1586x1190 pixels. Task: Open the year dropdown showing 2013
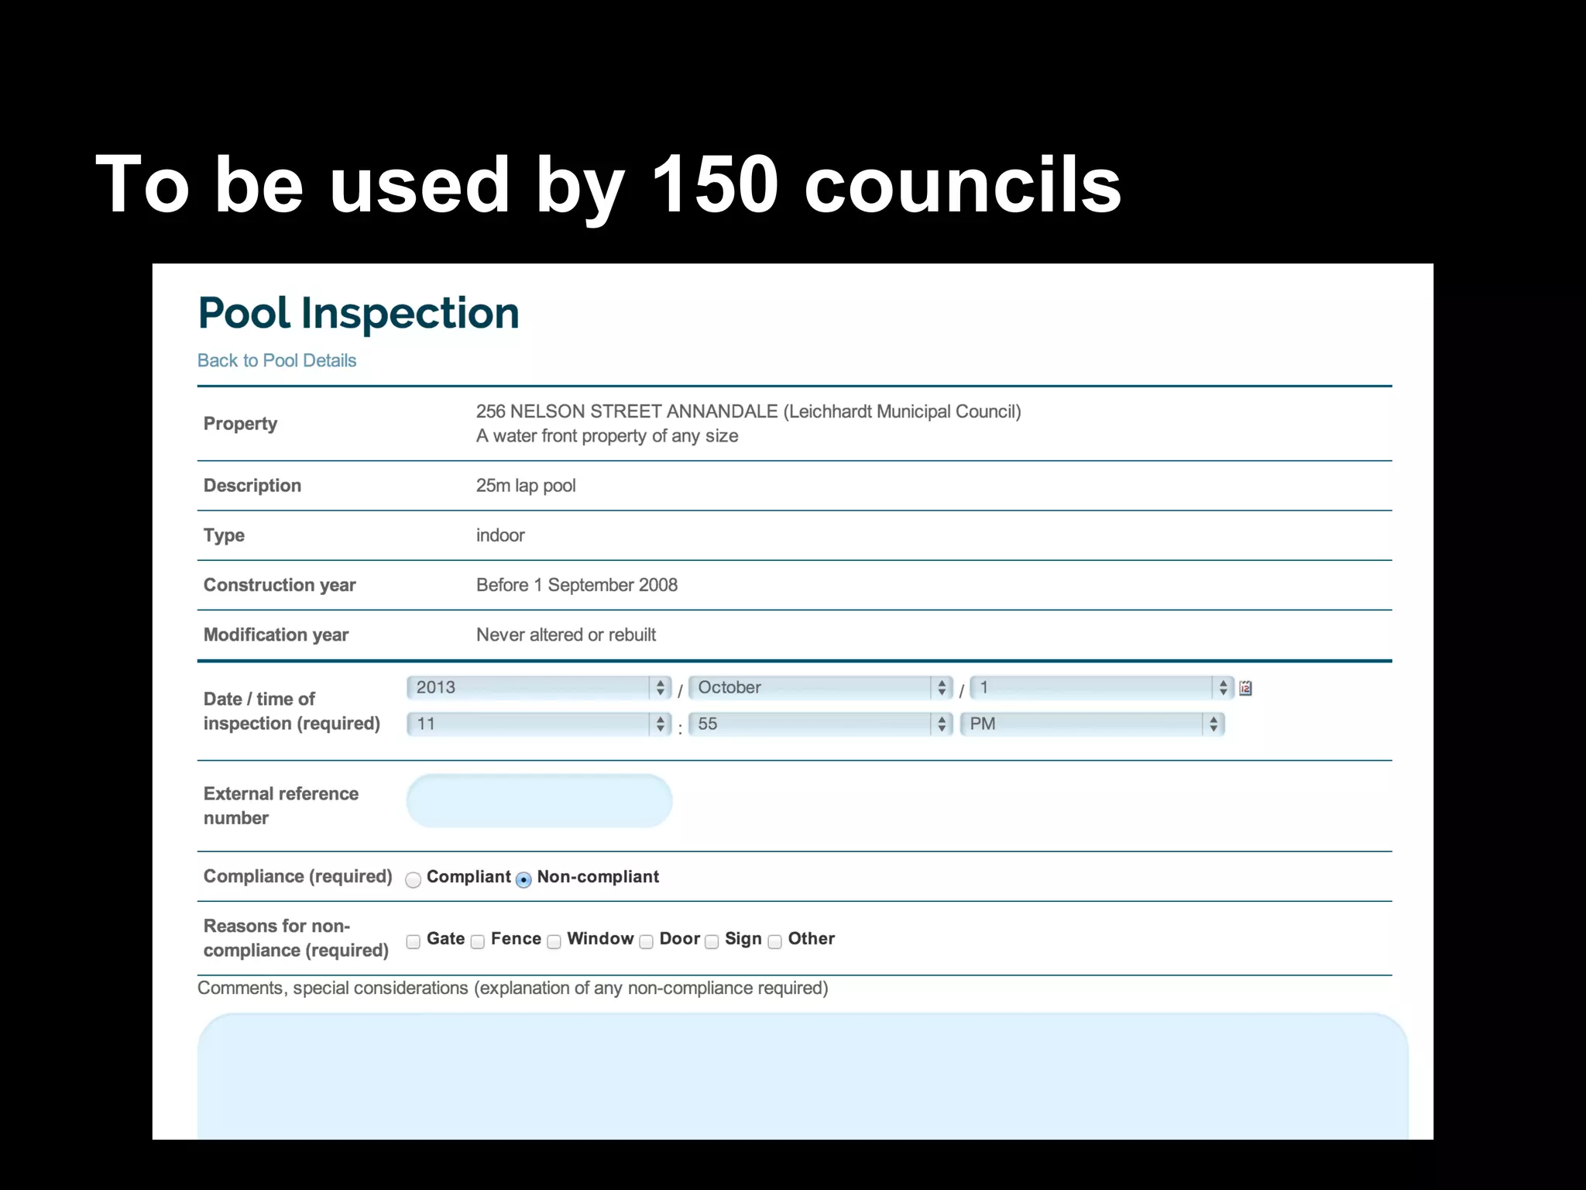coord(538,687)
